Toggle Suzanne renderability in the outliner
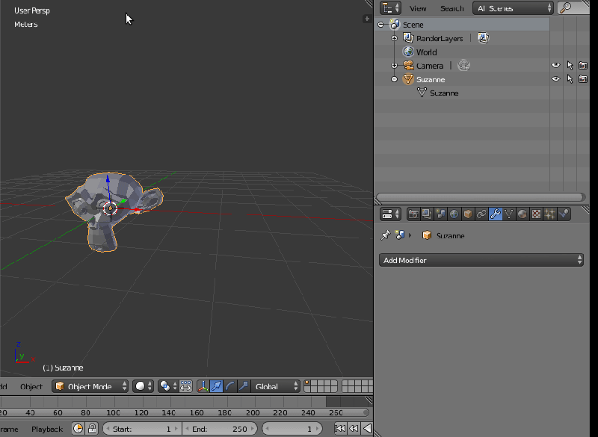598x437 pixels. pos(583,79)
